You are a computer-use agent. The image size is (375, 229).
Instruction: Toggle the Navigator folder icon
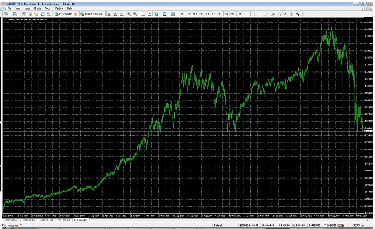click(x=37, y=14)
